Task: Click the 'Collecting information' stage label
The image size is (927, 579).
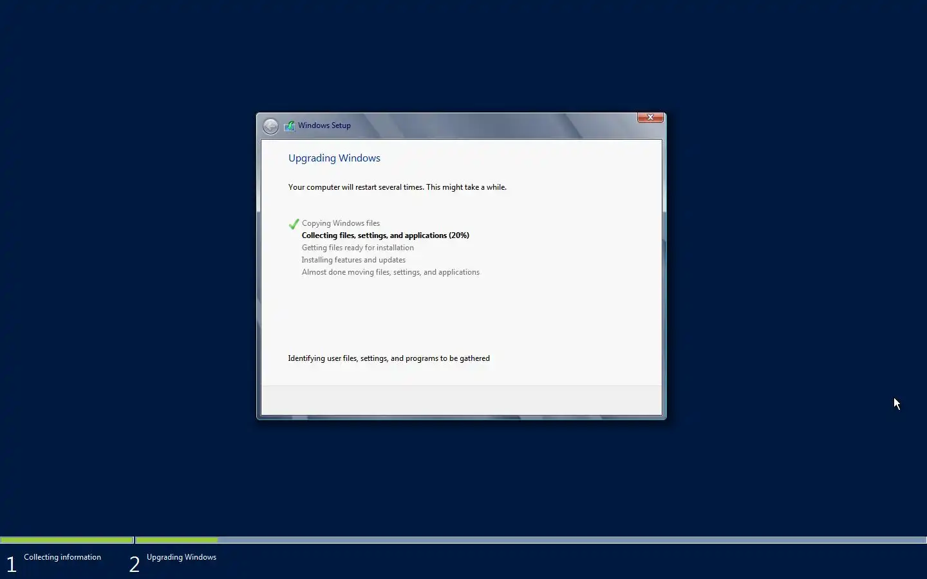Action: pos(62,557)
